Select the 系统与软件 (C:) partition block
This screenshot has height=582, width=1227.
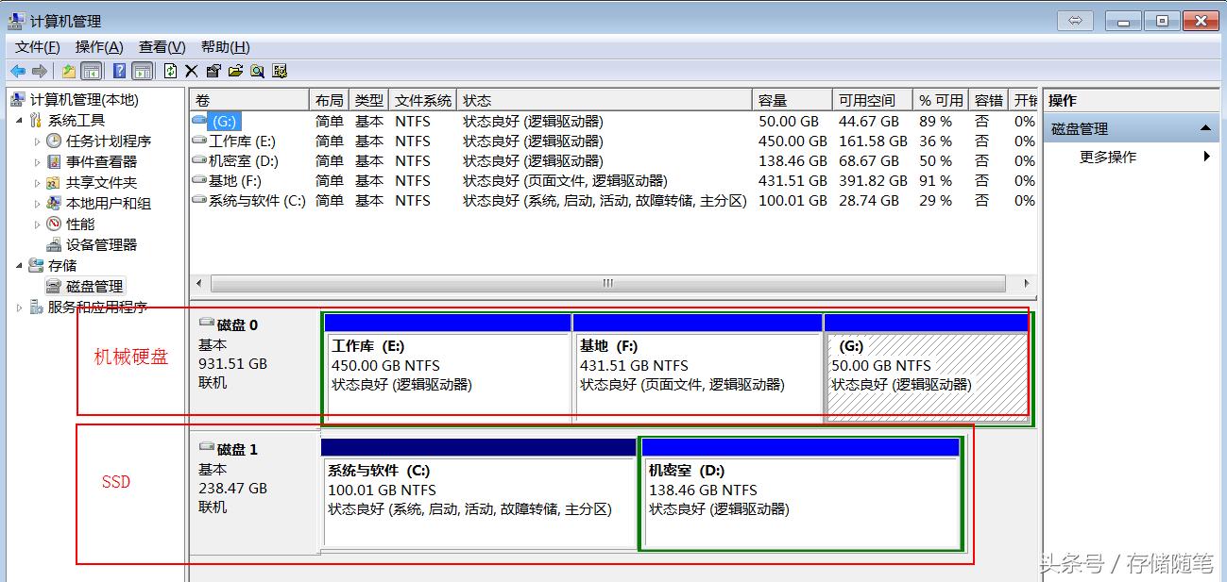tap(478, 493)
